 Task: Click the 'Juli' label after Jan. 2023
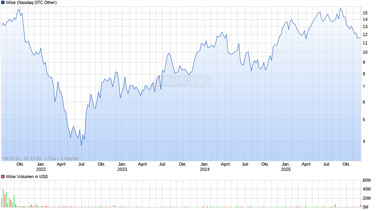click(162, 164)
